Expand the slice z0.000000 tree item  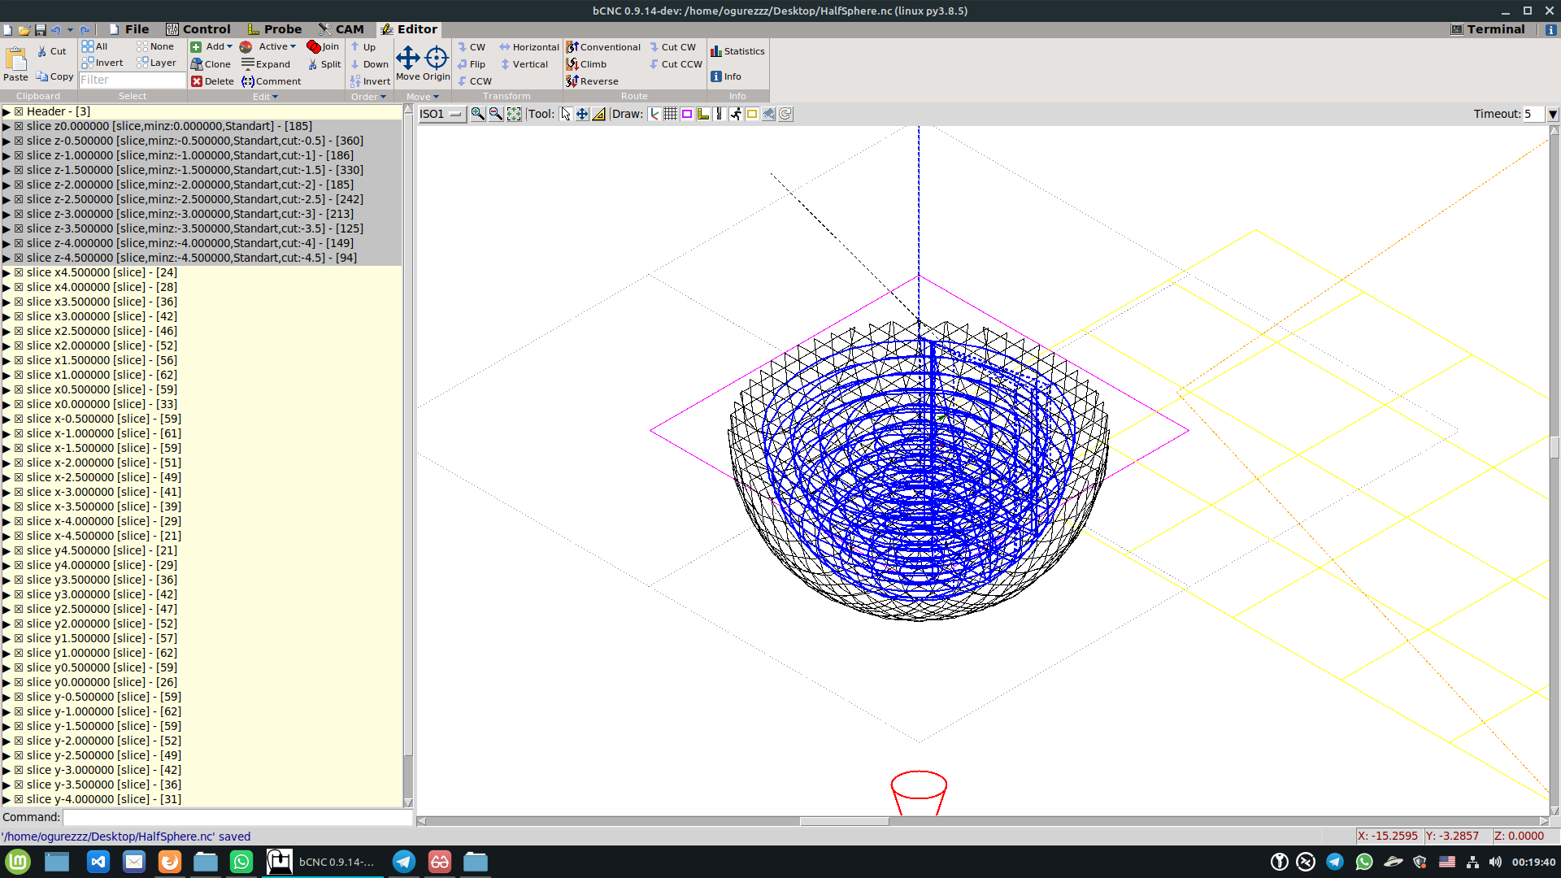(x=7, y=126)
